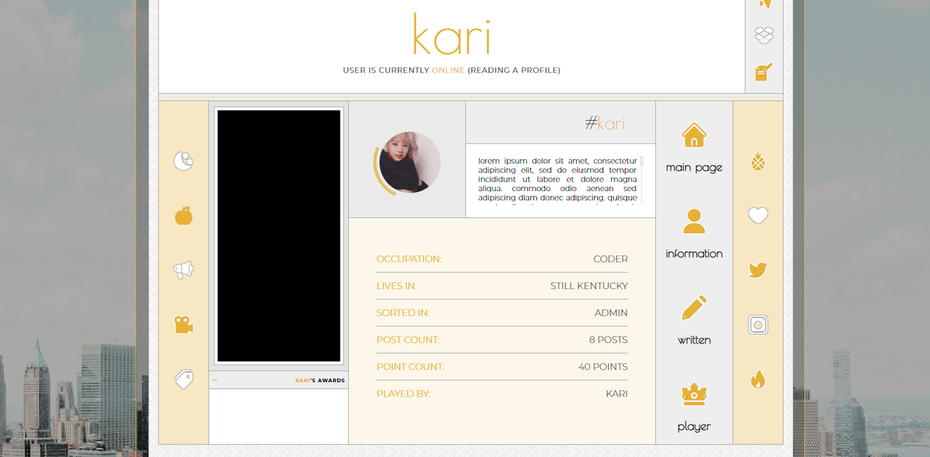The image size is (930, 457).
Task: Open the information tab
Action: (694, 234)
